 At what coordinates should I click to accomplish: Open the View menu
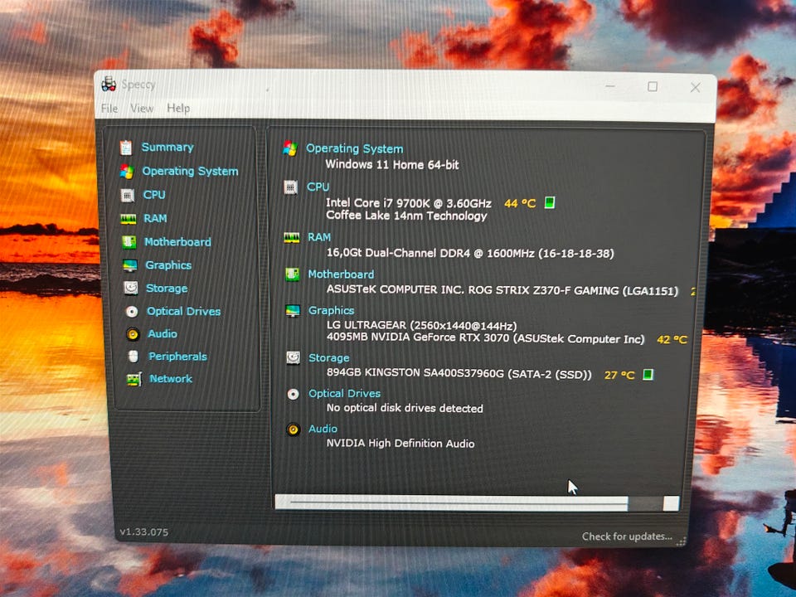point(142,108)
